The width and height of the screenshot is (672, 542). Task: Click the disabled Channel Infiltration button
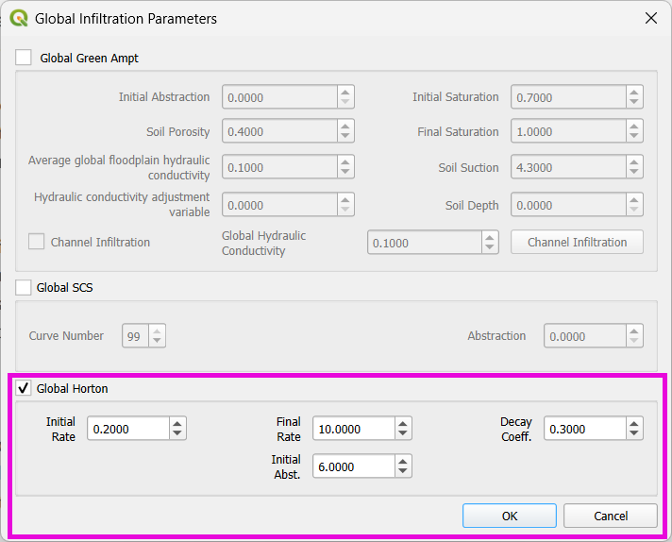tap(577, 243)
